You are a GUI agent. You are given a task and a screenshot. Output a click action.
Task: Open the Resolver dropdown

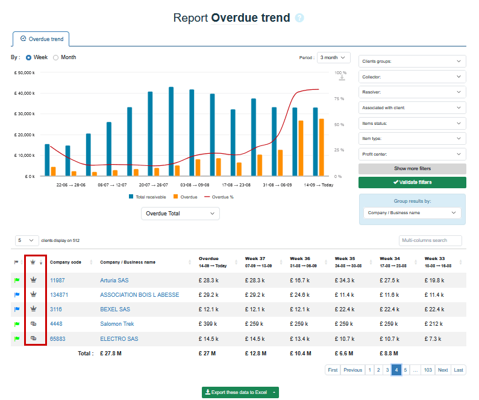(x=412, y=92)
